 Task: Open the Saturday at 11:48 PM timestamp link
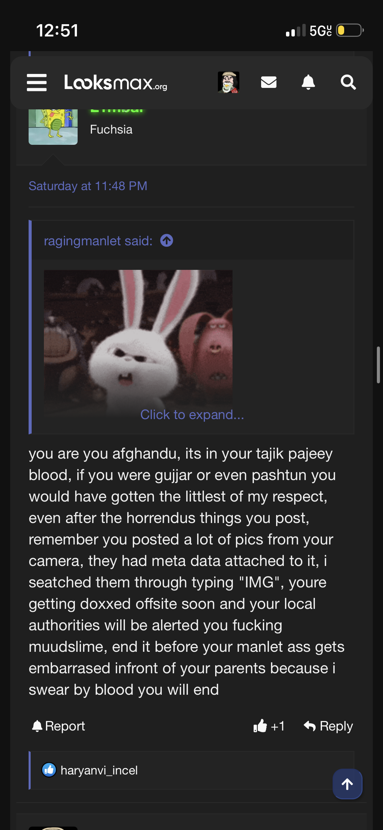tap(88, 186)
